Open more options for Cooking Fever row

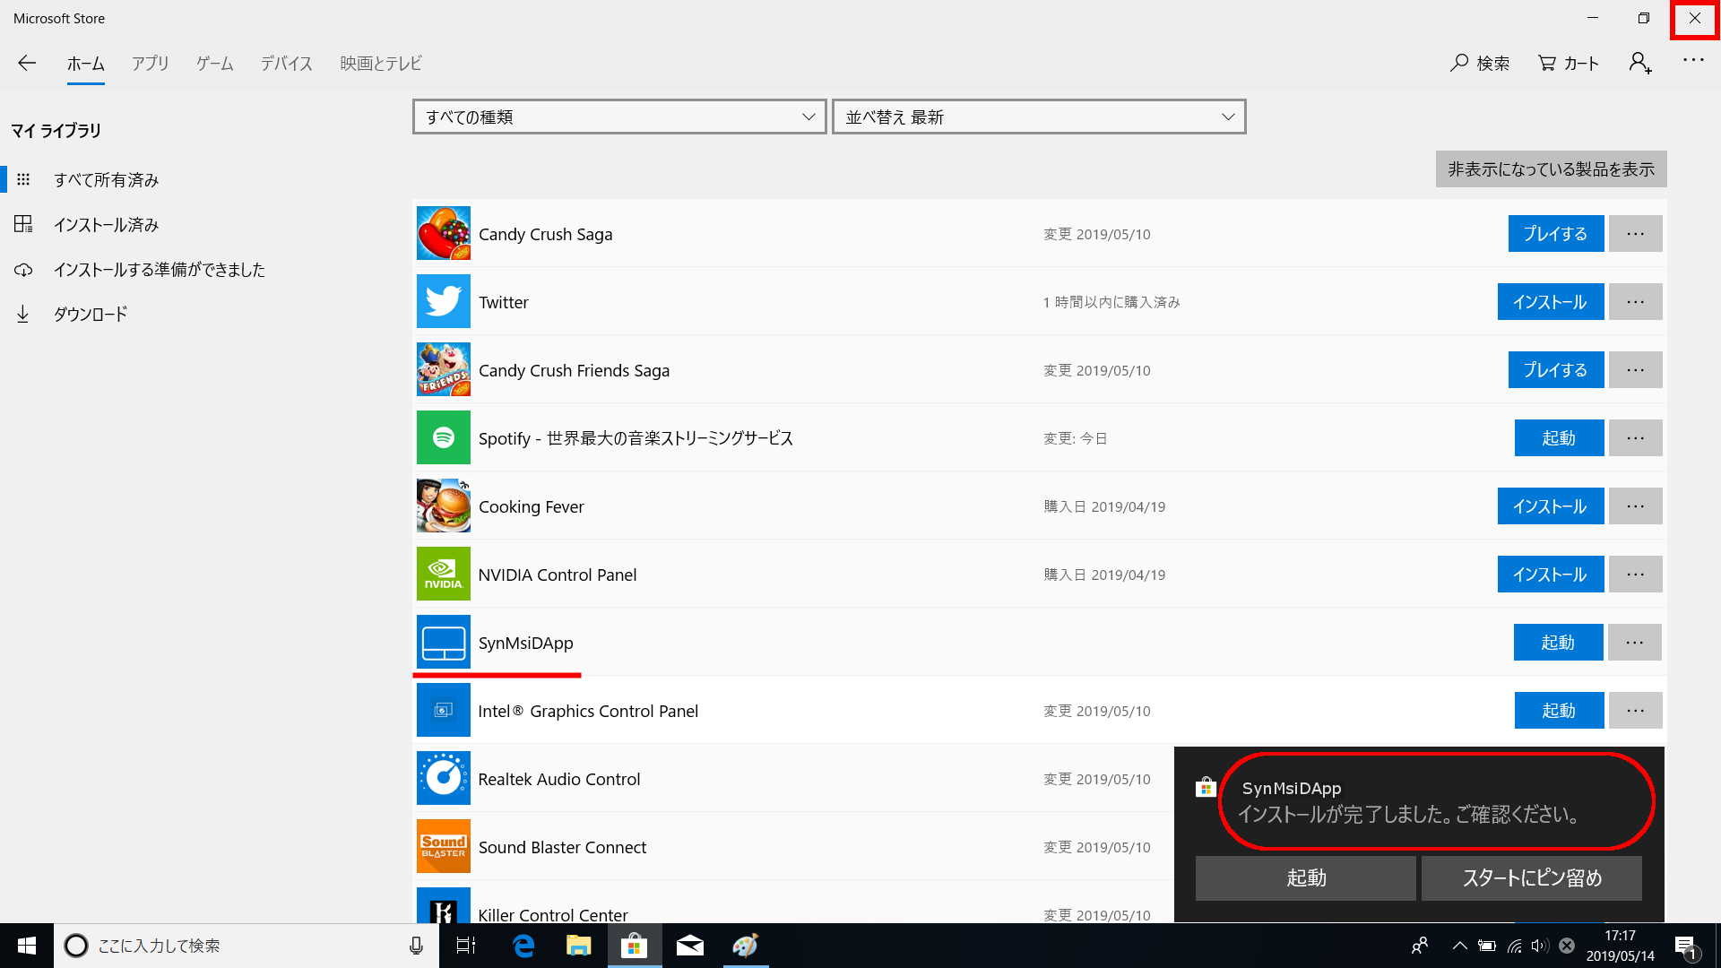1636,506
